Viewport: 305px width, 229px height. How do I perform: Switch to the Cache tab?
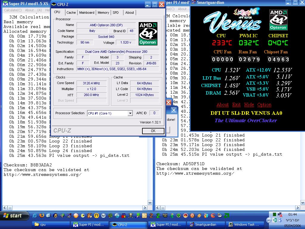point(71,13)
